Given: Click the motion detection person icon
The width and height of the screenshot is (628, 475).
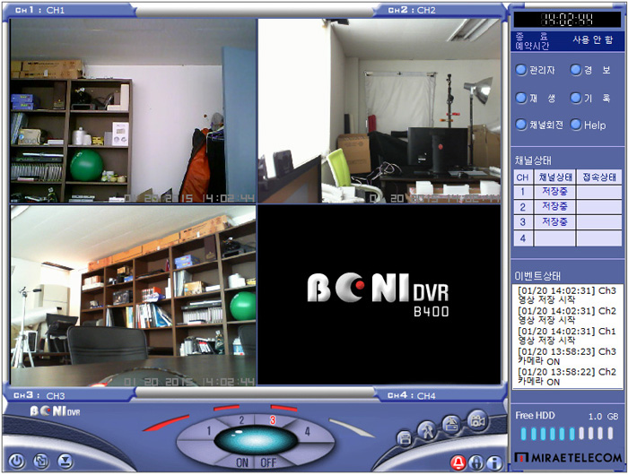Looking at the screenshot, I should 426,430.
